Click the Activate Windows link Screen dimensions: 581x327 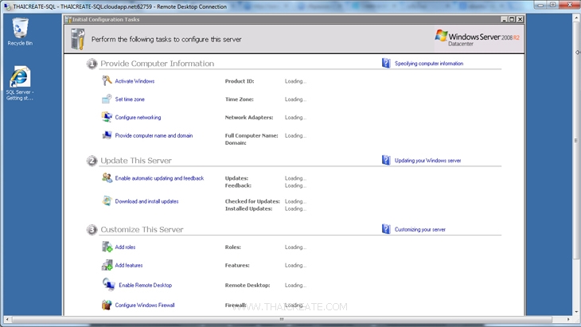pyautogui.click(x=135, y=81)
